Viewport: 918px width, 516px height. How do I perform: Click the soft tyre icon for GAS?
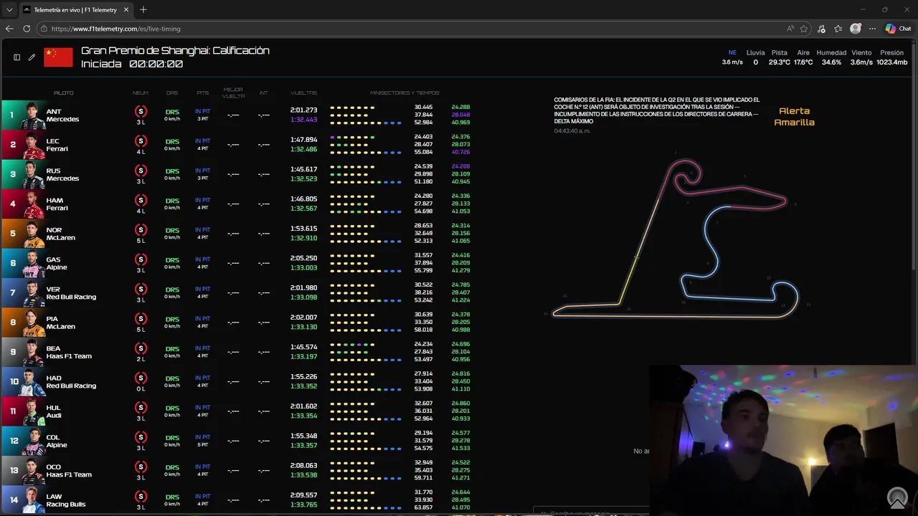point(141,259)
